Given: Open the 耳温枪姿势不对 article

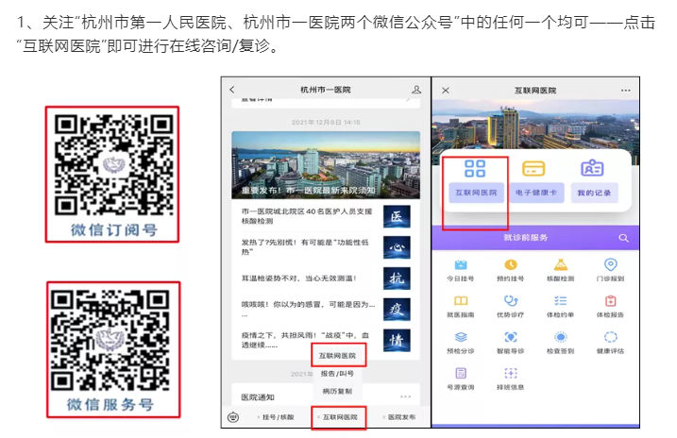Looking at the screenshot, I should click(x=302, y=279).
